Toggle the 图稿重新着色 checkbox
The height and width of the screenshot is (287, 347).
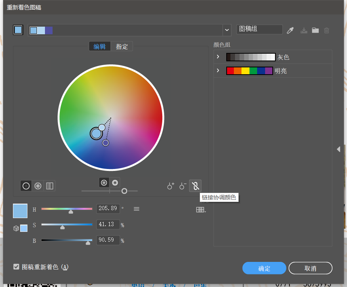pos(16,267)
